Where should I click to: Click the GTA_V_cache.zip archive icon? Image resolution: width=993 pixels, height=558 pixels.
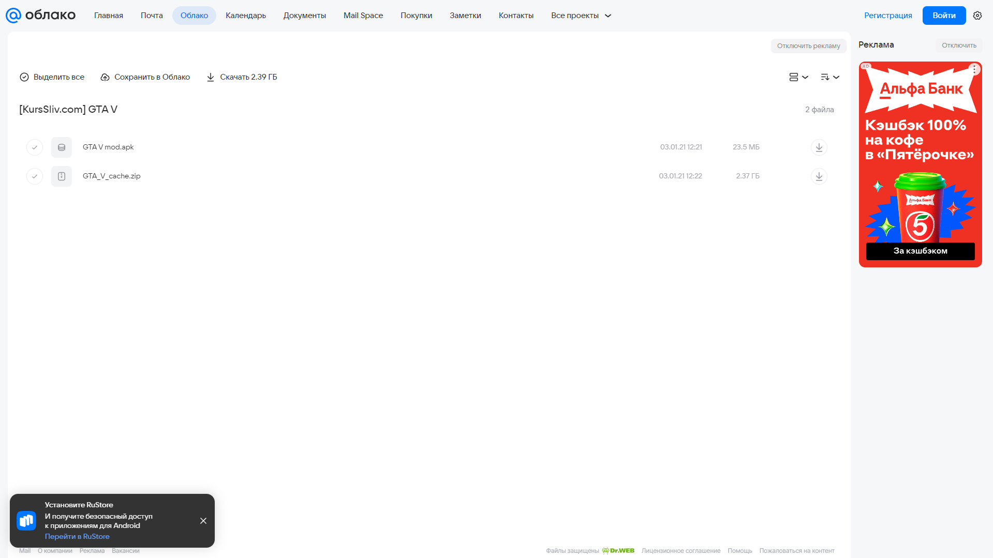(62, 176)
